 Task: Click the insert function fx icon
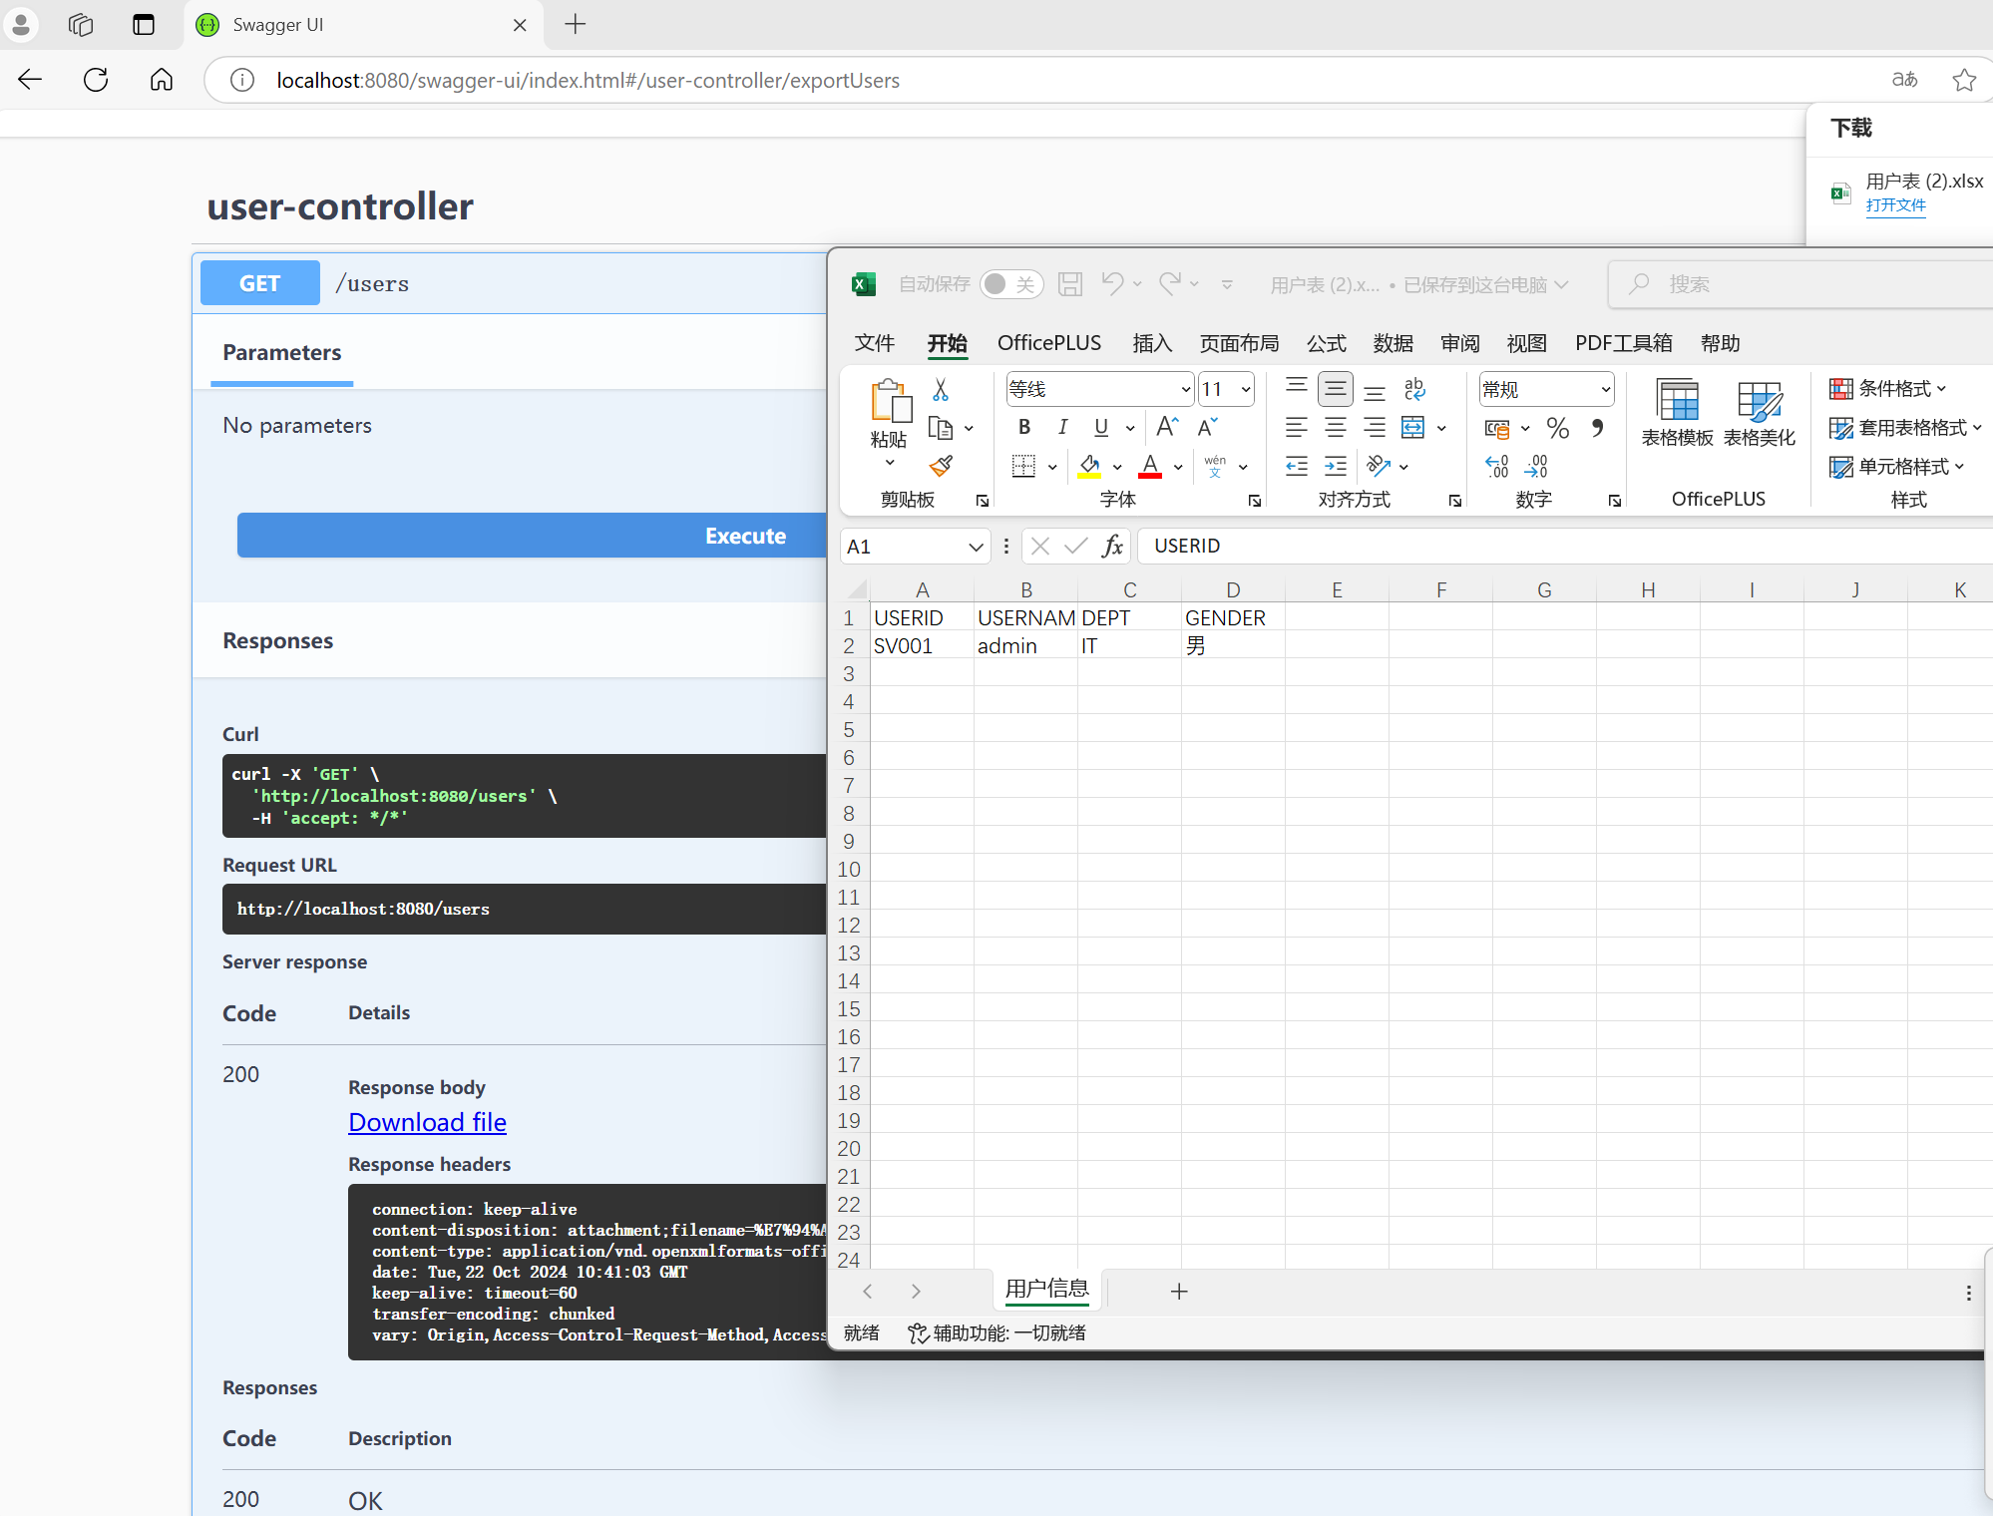coord(1112,546)
